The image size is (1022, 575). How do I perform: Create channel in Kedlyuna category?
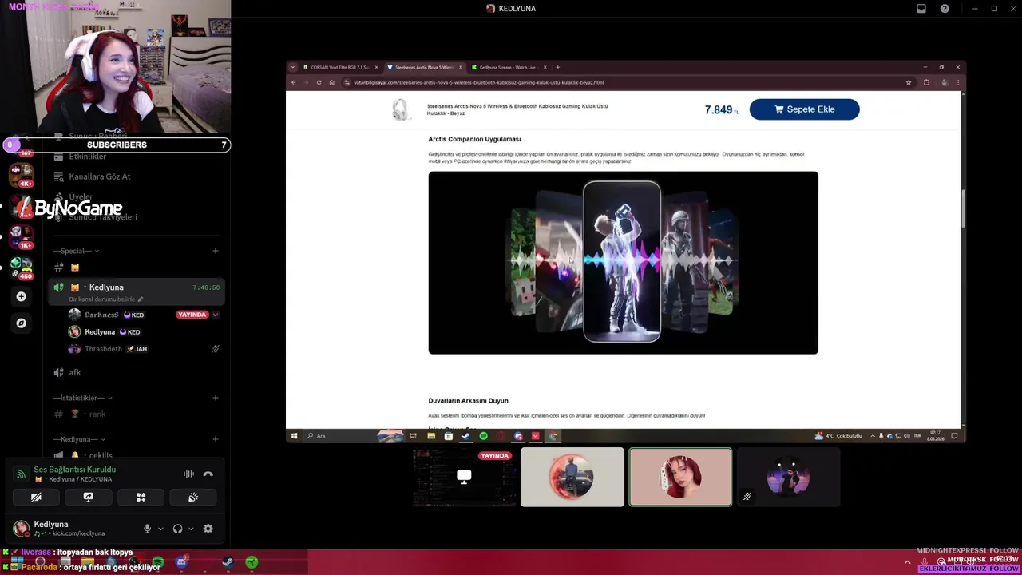215,439
